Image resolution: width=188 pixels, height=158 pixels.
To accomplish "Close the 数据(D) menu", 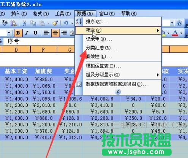I will [85, 14].
